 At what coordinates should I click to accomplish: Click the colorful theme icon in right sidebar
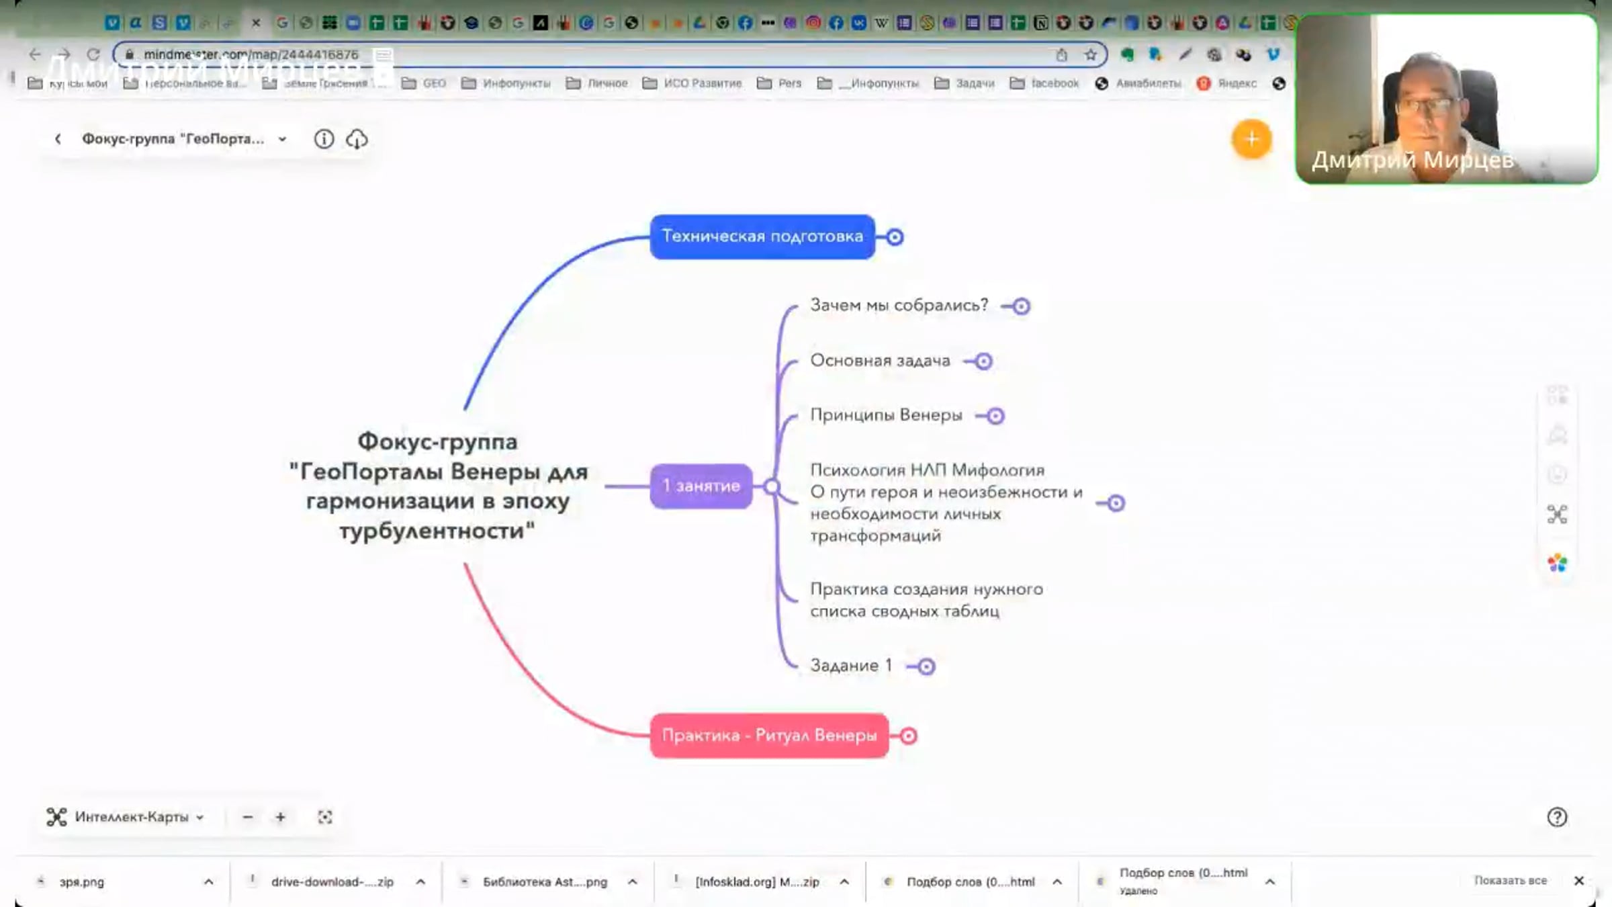(1557, 563)
